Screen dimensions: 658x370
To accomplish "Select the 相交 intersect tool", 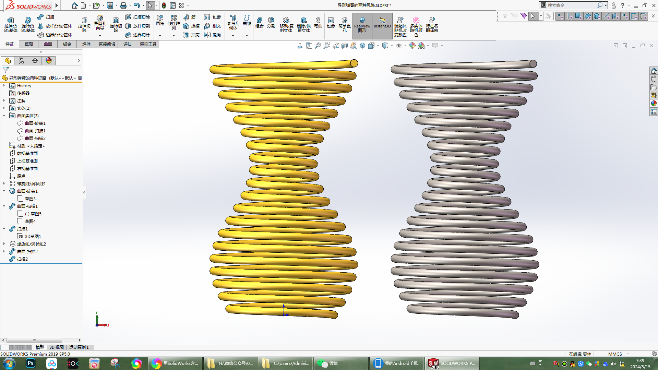I will pos(213,26).
